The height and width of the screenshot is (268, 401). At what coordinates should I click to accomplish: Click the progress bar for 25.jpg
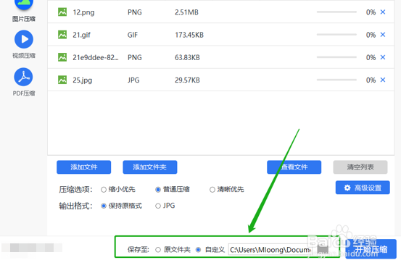[x=336, y=80]
